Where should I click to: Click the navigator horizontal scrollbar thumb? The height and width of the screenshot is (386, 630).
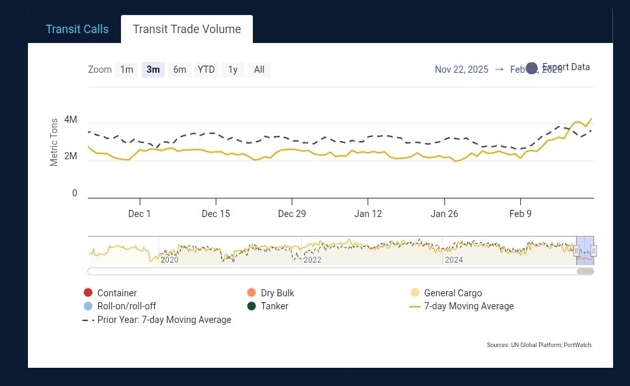[585, 271]
